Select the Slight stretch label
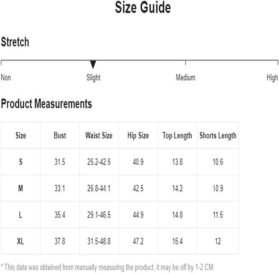Screen dimensions: 279x274 click(x=93, y=78)
